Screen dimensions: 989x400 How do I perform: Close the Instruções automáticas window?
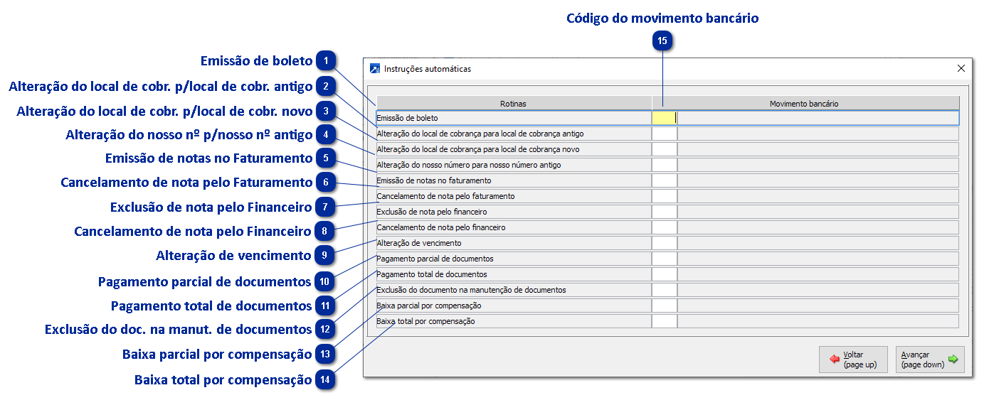coord(961,69)
